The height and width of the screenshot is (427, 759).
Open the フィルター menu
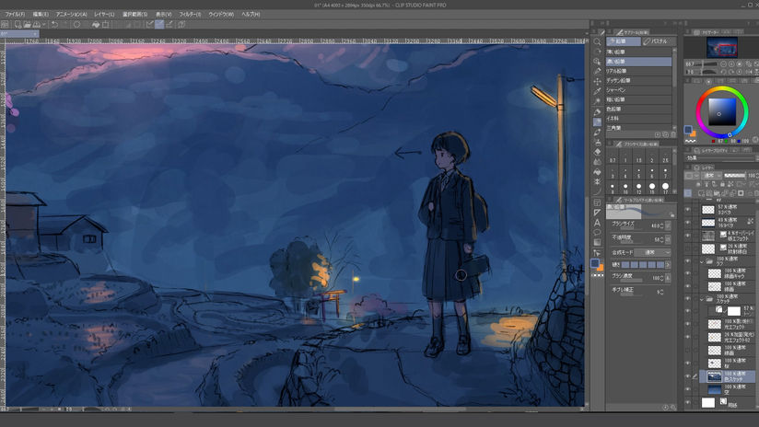coord(191,15)
